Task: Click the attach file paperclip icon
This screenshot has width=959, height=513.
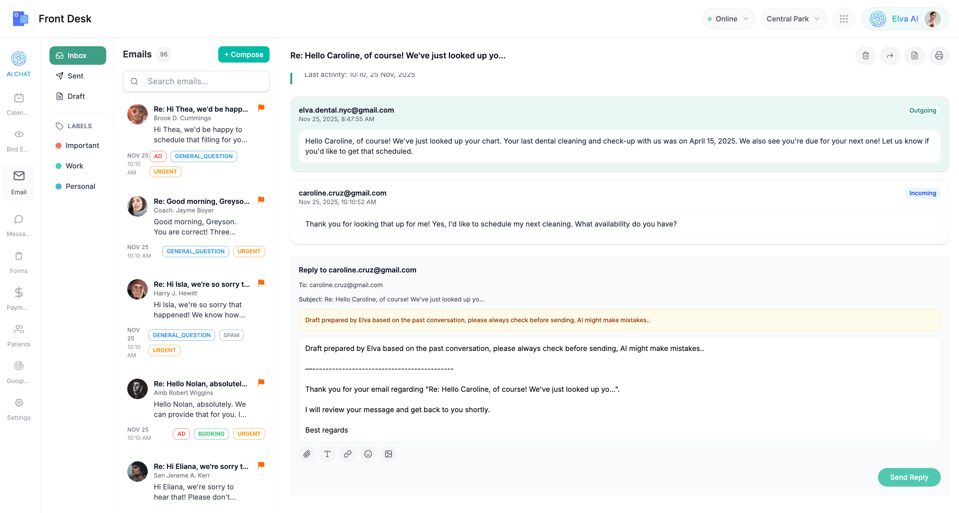Action: click(x=307, y=454)
